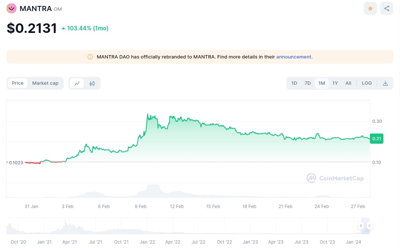
Task: Click the 27 Feb date label
Action: tap(358, 207)
